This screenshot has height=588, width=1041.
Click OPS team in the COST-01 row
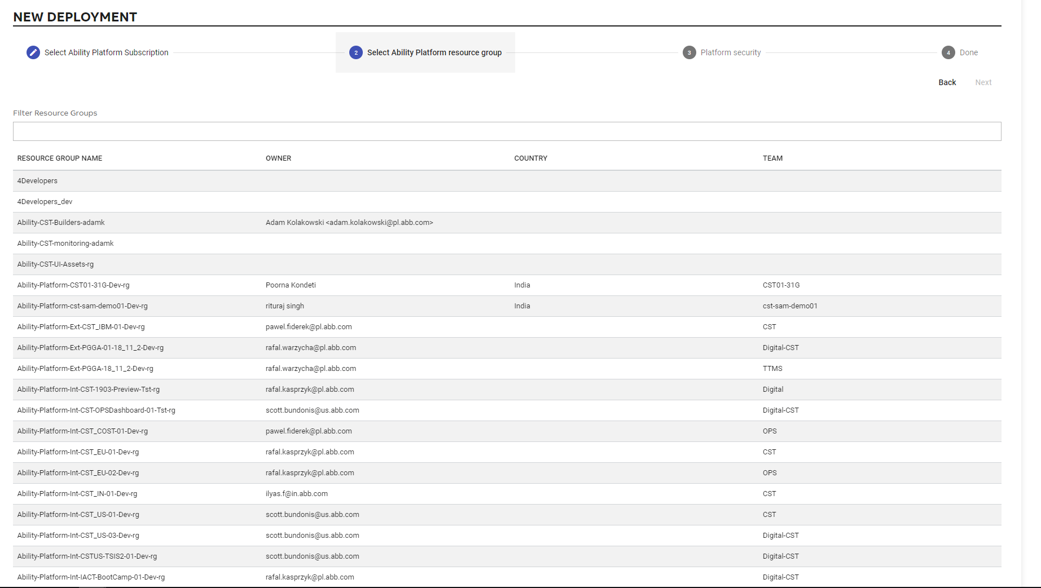(770, 431)
